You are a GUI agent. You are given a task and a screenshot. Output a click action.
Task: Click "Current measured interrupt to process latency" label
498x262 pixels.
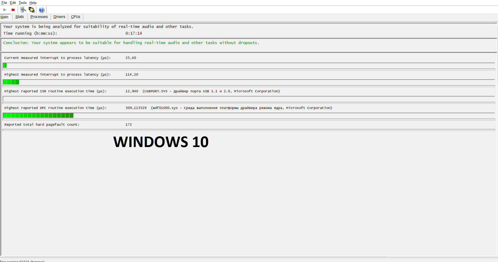point(58,58)
